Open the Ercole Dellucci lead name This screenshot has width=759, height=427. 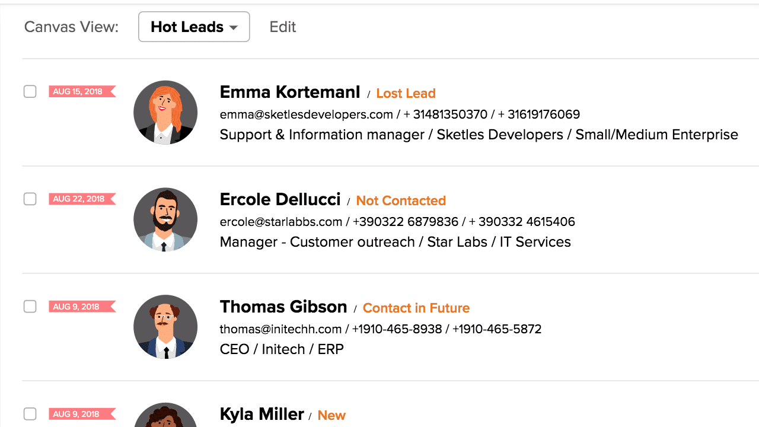(x=280, y=199)
